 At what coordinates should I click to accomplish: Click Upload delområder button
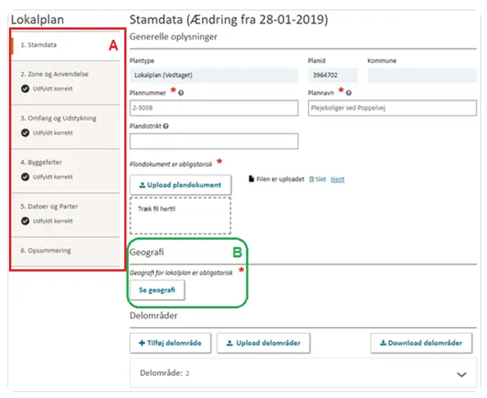click(263, 343)
